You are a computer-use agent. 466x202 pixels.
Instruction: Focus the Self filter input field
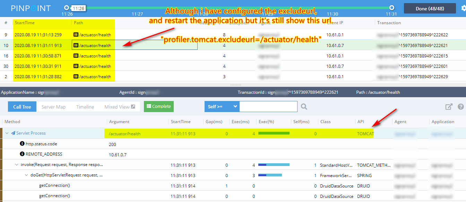[x=268, y=107]
